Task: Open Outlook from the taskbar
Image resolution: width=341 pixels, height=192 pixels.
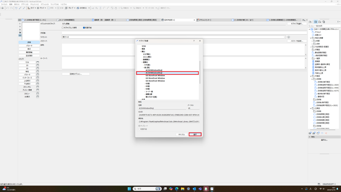Action: coord(194,189)
